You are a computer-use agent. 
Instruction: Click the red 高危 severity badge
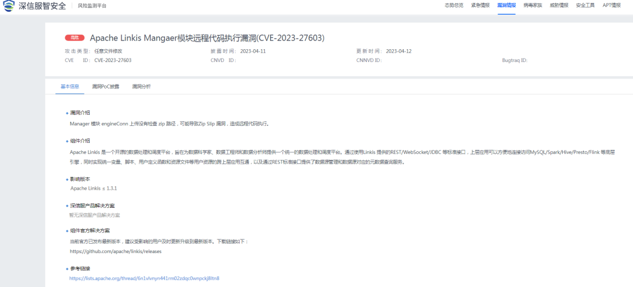pyautogui.click(x=74, y=38)
